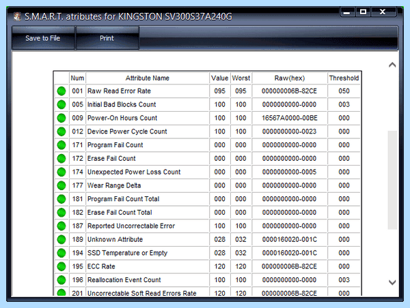
Task: Click the Num column header
Action: click(77, 78)
